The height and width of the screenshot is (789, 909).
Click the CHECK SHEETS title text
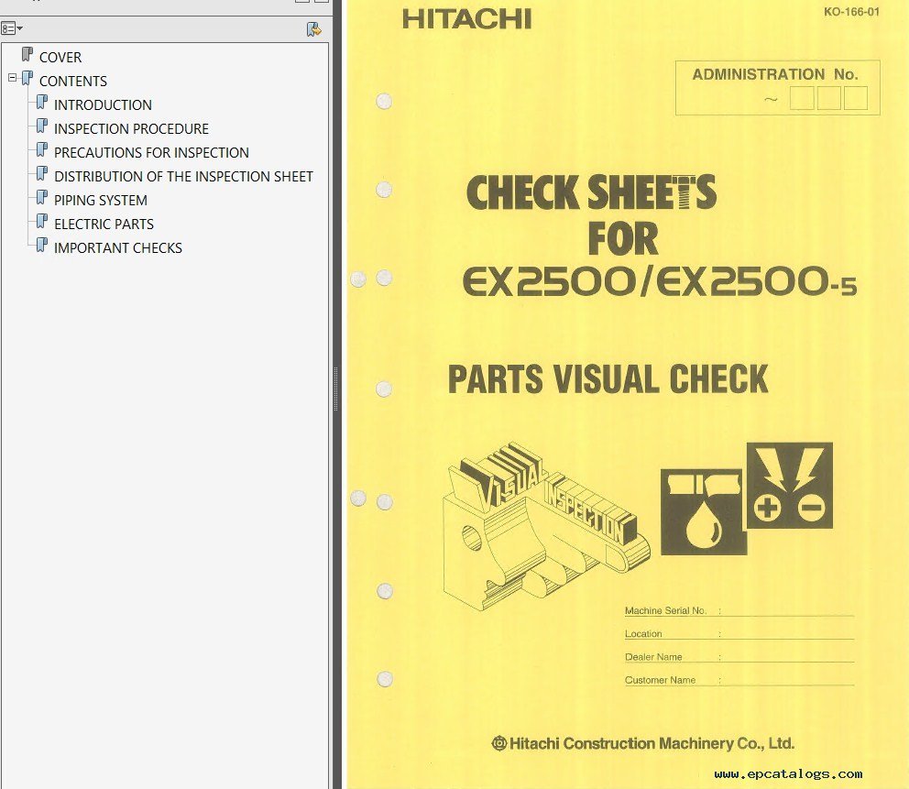point(591,192)
